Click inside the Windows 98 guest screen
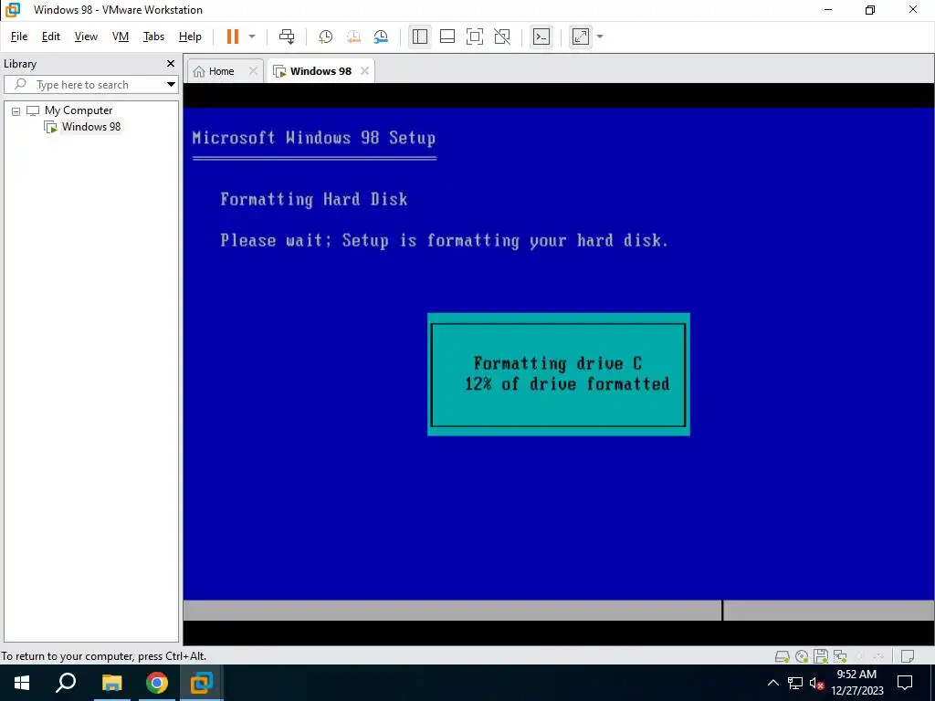 (x=559, y=363)
